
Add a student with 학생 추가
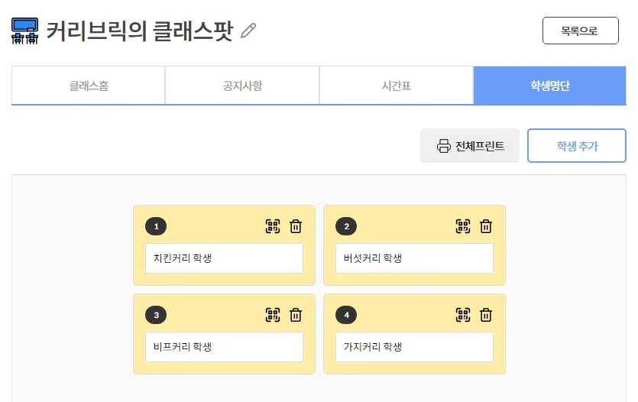point(577,146)
